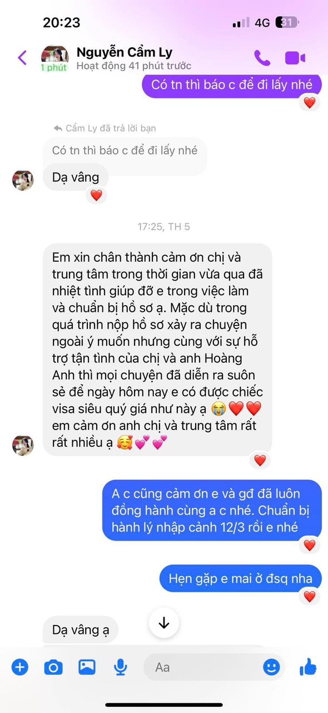Jump to latest messages with down arrow
This screenshot has height=713, width=328.
[164, 623]
